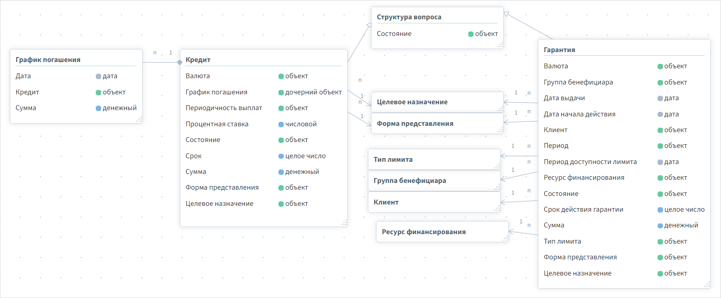Click the resize handle of Тип лимита card
Viewport: 721px width, 298px height.
coord(497,166)
